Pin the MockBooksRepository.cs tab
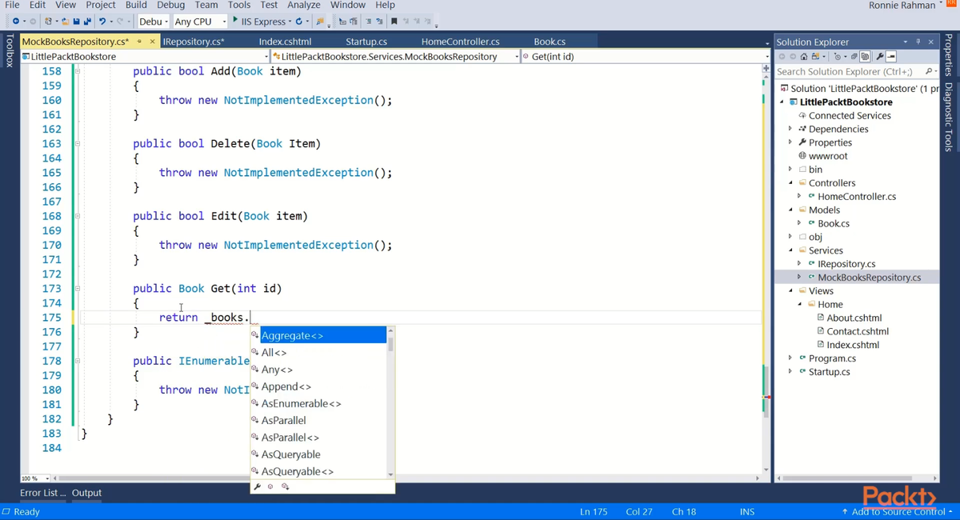This screenshot has width=960, height=520. 140,42
